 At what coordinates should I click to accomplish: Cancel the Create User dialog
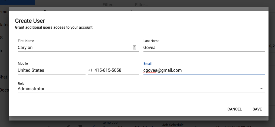[x=234, y=109]
